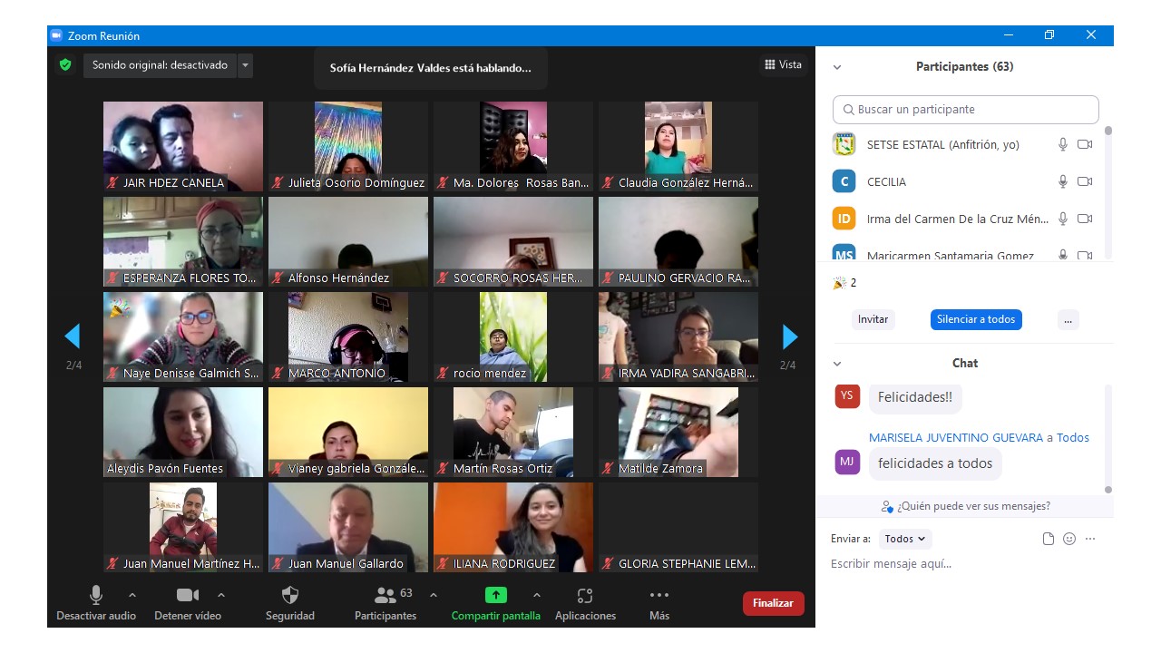Image resolution: width=1161 pixels, height=653 pixels.
Task: Open the Participantes panel button
Action: point(385,603)
